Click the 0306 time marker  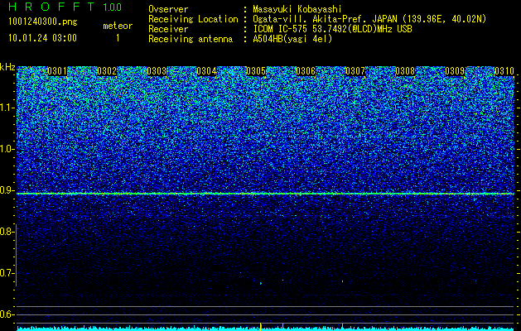(306, 71)
